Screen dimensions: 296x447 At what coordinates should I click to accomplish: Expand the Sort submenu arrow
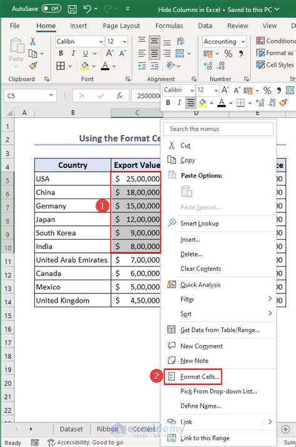pos(270,313)
